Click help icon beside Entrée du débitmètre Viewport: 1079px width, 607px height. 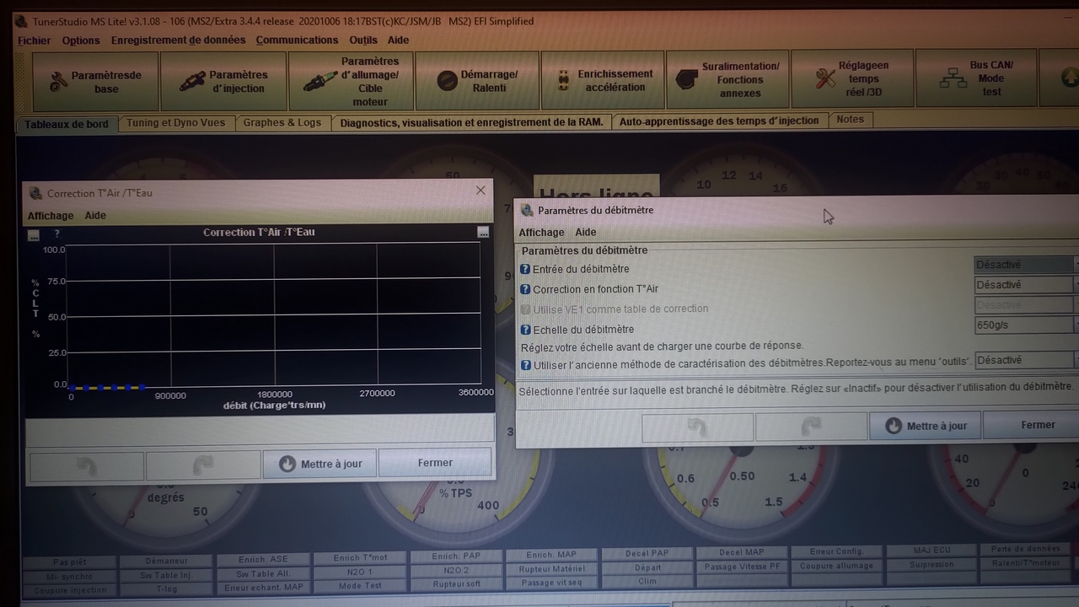525,269
